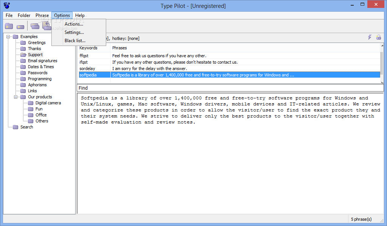Click the Office folder icon
Image resolution: width=387 pixels, height=226 pixels.
click(x=31, y=115)
